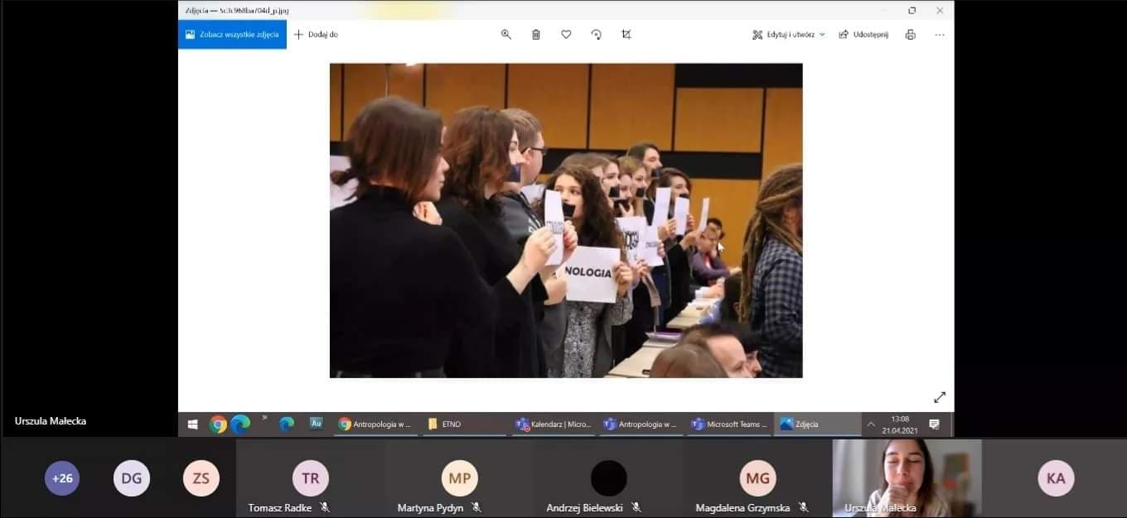This screenshot has height=518, width=1127.
Task: Click the 'Andrzej Bielewski' name label
Action: [x=585, y=508]
